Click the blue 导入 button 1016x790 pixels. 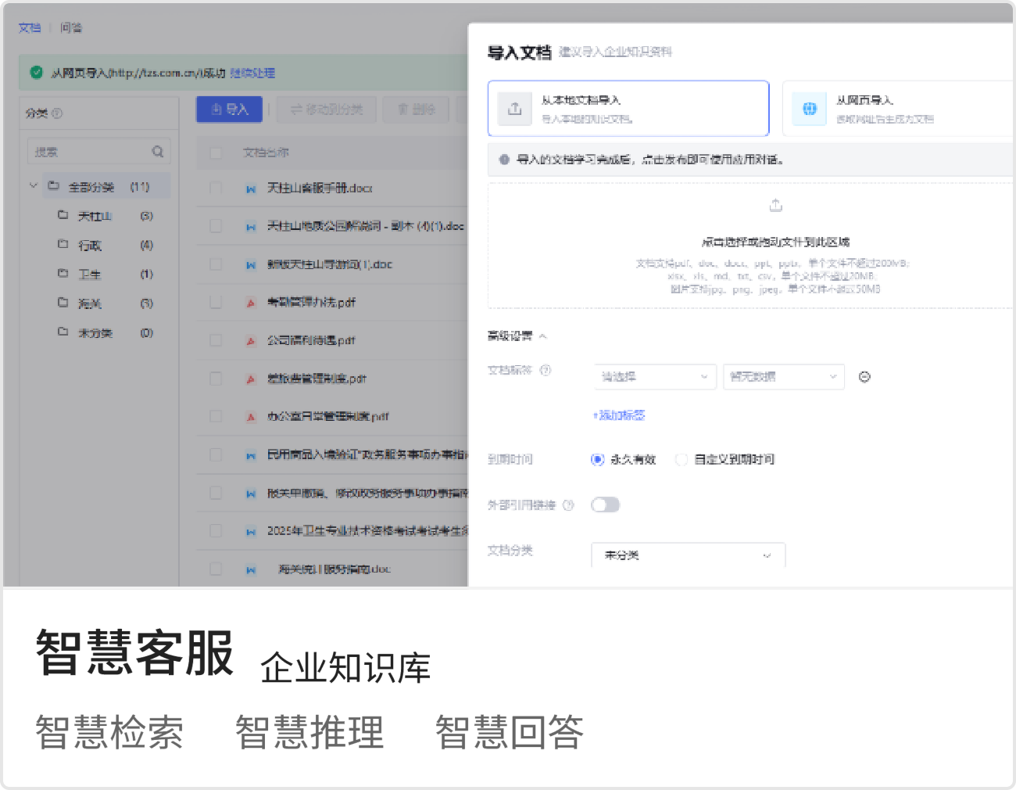[x=229, y=110]
